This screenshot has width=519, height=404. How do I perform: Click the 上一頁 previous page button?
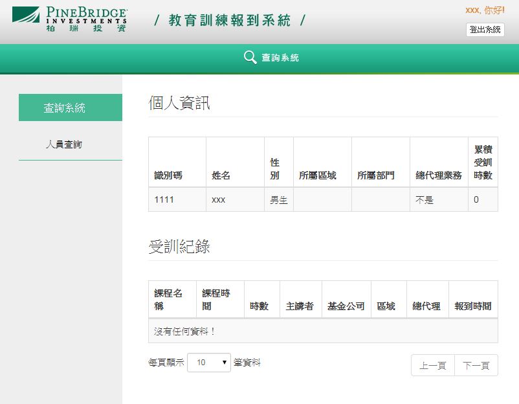point(433,365)
